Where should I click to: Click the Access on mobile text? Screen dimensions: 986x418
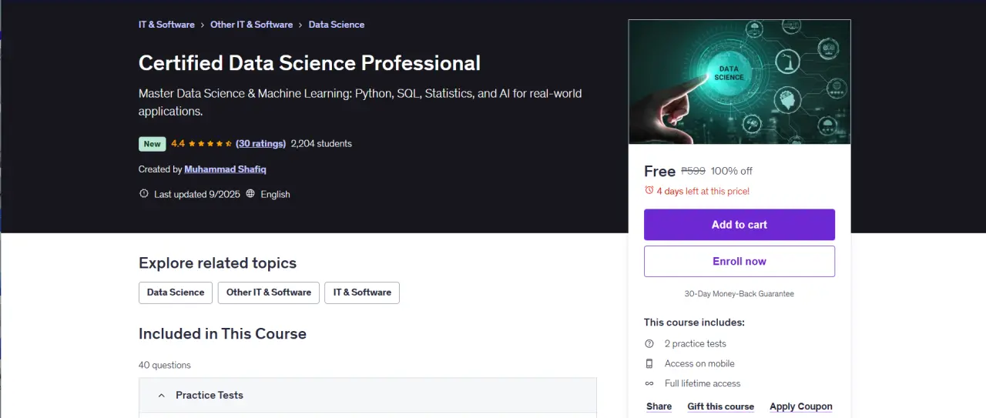click(699, 363)
